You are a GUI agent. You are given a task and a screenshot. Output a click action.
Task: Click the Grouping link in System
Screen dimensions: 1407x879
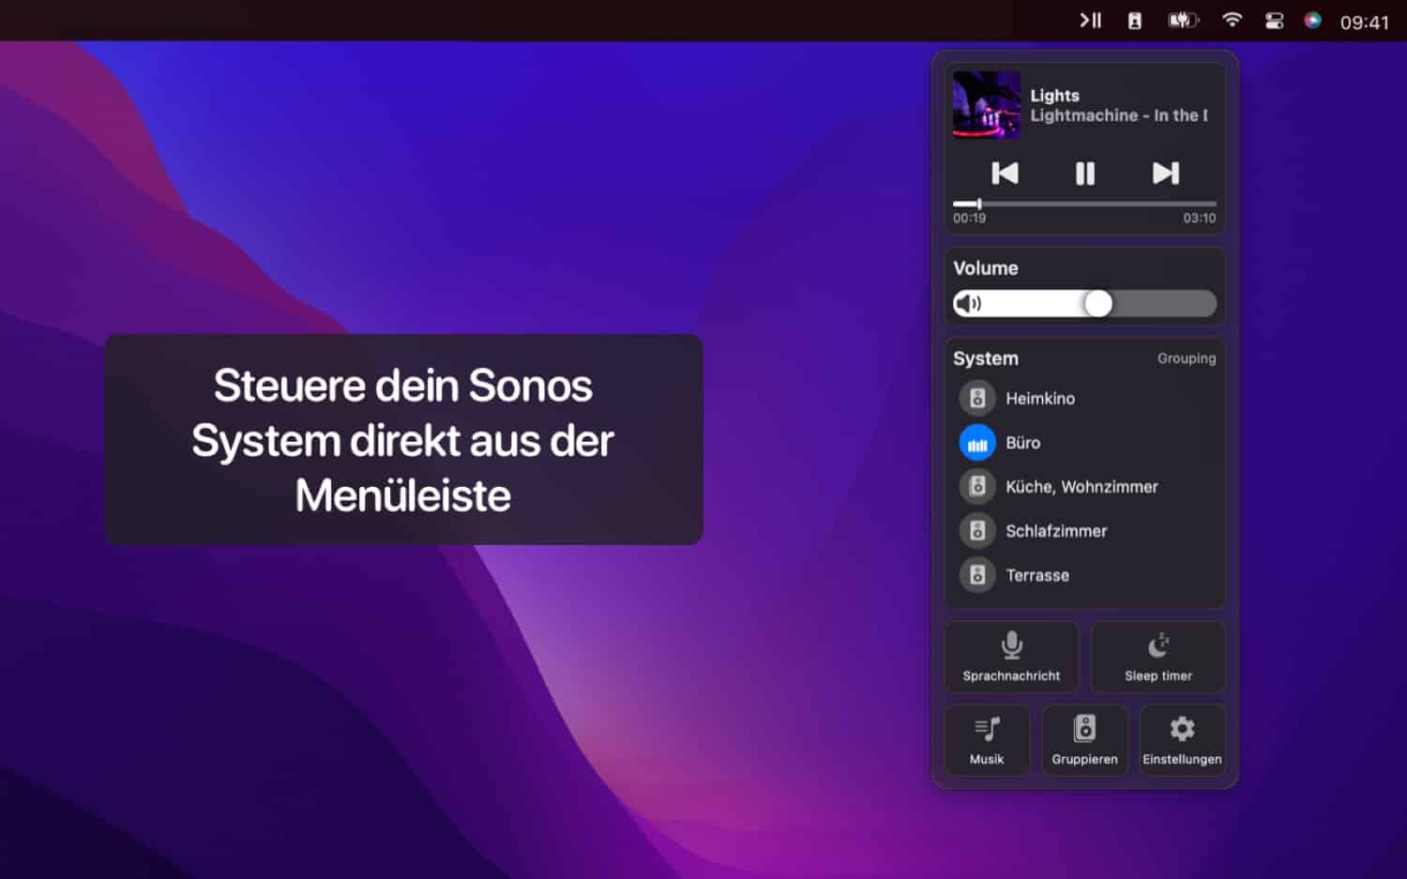(x=1187, y=358)
